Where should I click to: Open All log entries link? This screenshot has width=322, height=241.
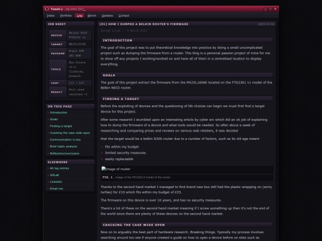[x=60, y=168]
